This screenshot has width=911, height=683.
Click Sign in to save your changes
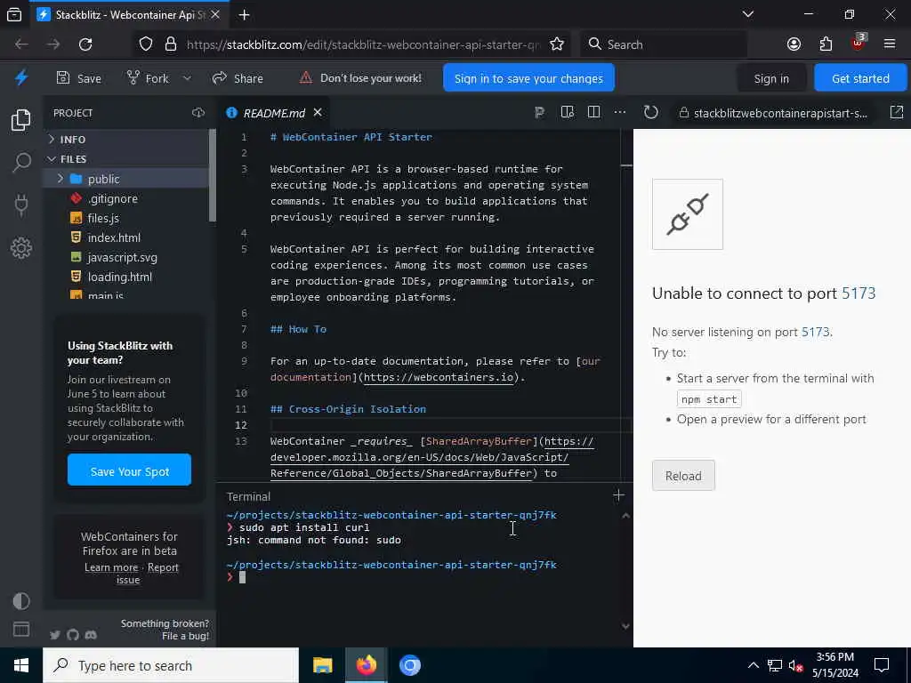(528, 78)
